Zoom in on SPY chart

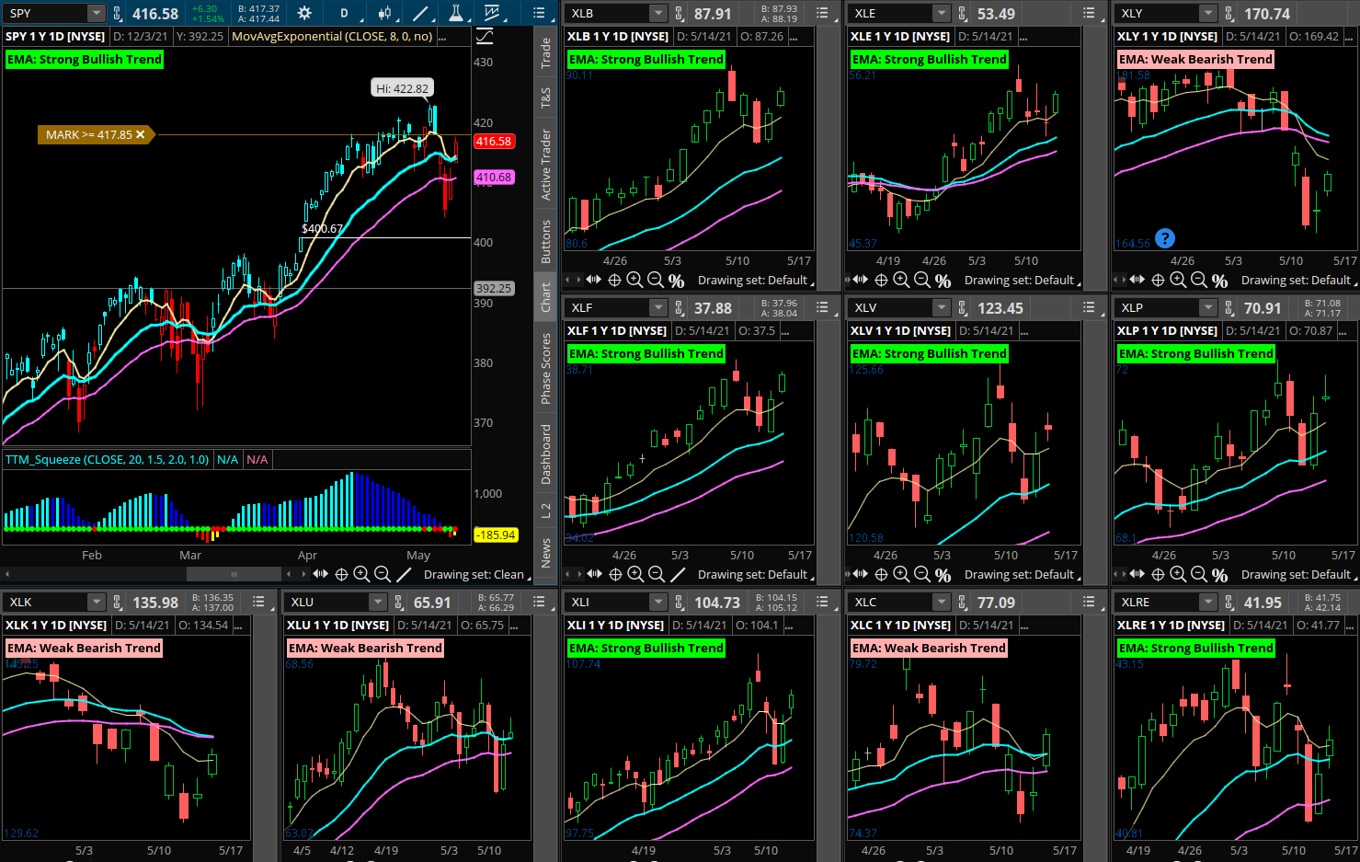tap(361, 574)
